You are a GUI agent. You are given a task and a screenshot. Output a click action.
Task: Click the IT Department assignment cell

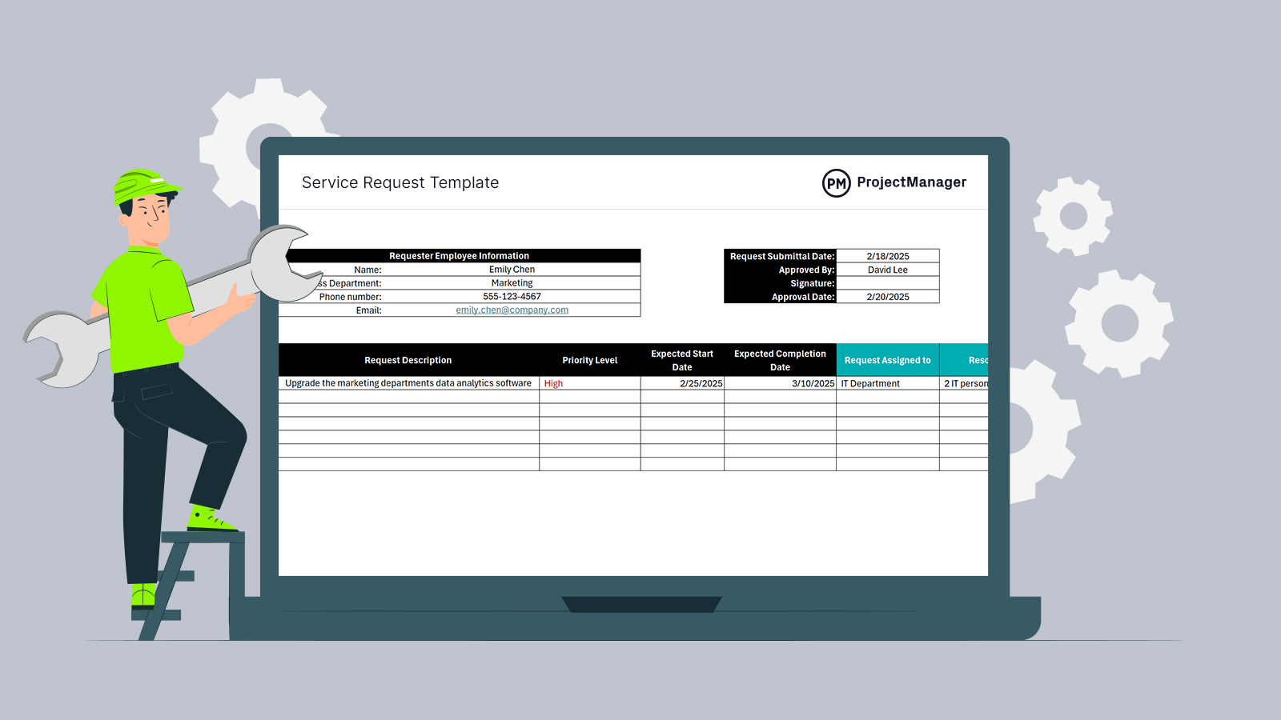[887, 384]
